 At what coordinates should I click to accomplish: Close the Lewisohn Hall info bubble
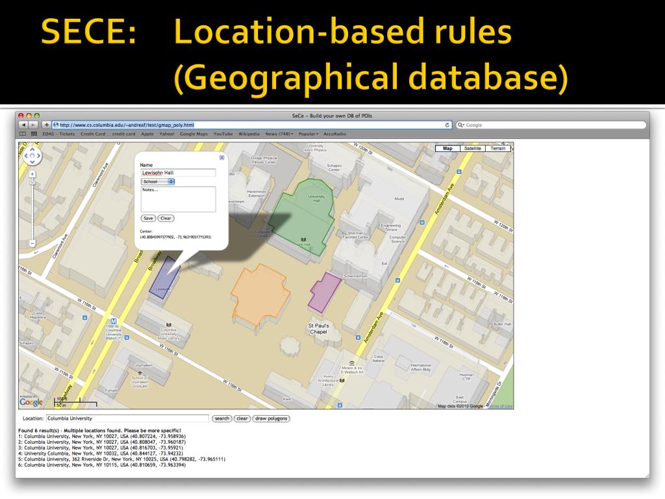[x=221, y=158]
